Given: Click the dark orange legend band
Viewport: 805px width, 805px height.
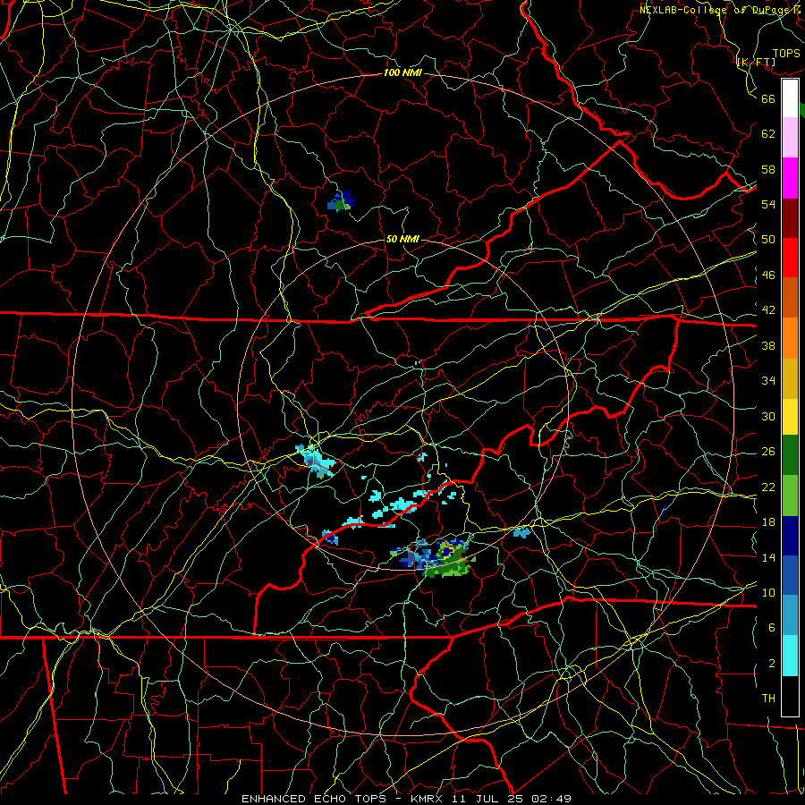Looking at the screenshot, I should point(790,298).
